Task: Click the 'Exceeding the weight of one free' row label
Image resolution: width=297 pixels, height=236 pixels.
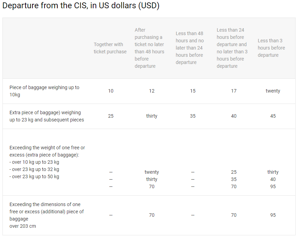Action: (x=47, y=151)
